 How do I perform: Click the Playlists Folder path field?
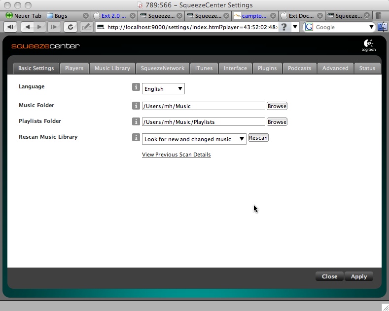(x=203, y=122)
